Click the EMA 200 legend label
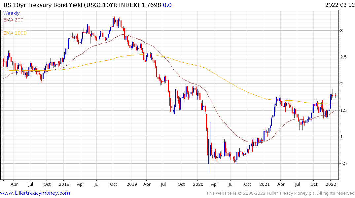The image size is (355, 198). coord(13,20)
